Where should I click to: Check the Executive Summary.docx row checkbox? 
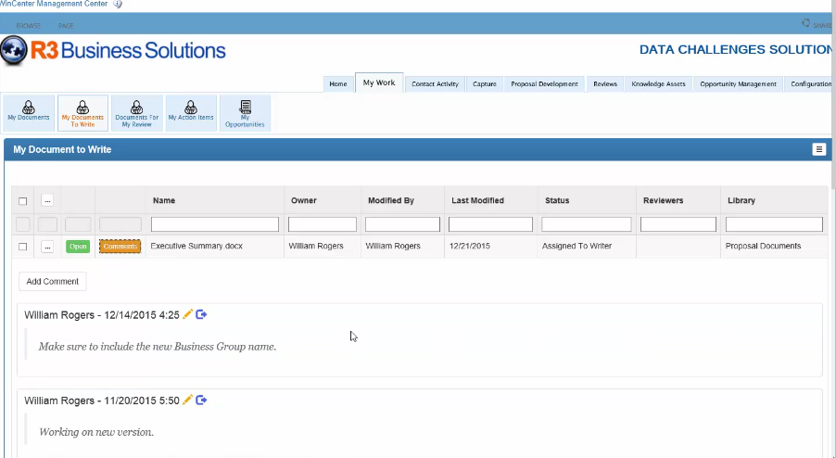tap(22, 247)
